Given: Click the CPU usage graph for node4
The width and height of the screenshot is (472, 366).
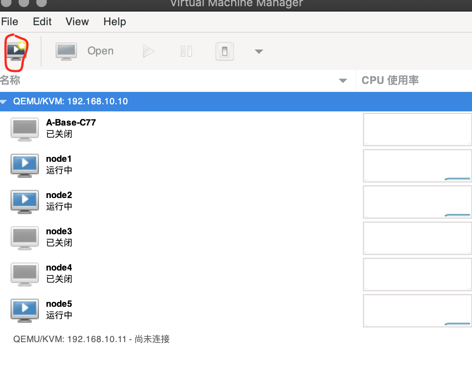Looking at the screenshot, I should point(417,274).
